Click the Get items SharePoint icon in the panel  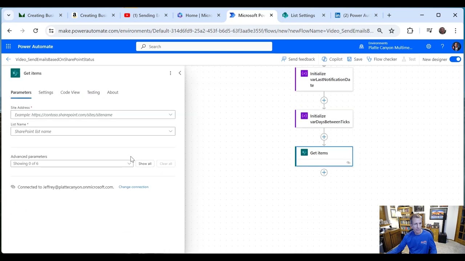(15, 73)
